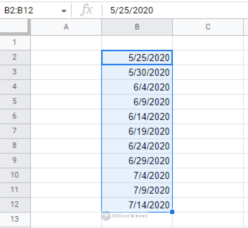The image size is (248, 228).
Task: Click empty cell A2
Action: 66,57
